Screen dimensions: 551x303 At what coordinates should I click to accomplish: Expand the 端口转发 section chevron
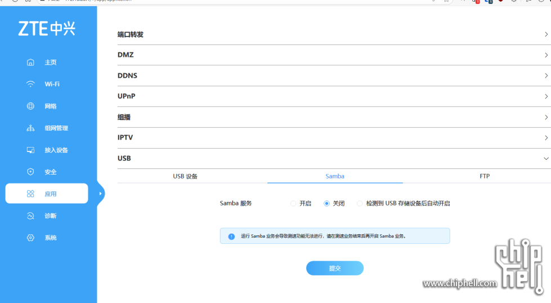pos(546,34)
